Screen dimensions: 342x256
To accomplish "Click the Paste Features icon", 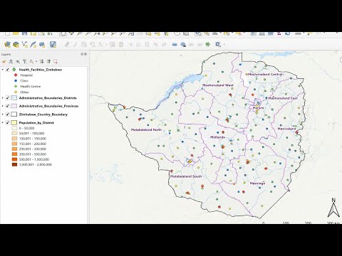I will (147, 44).
